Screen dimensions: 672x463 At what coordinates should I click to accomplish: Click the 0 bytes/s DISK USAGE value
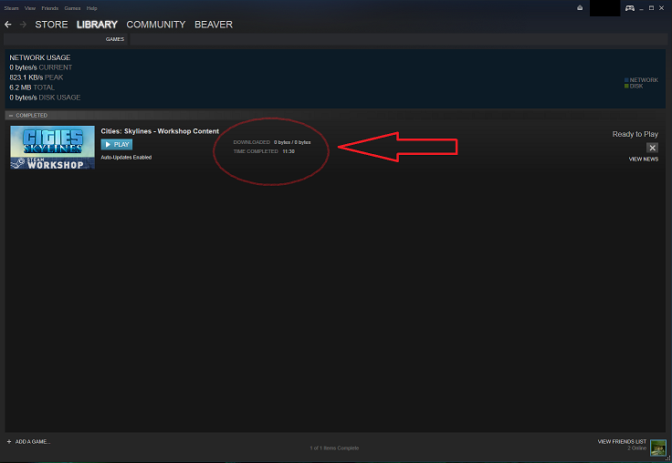(45, 98)
